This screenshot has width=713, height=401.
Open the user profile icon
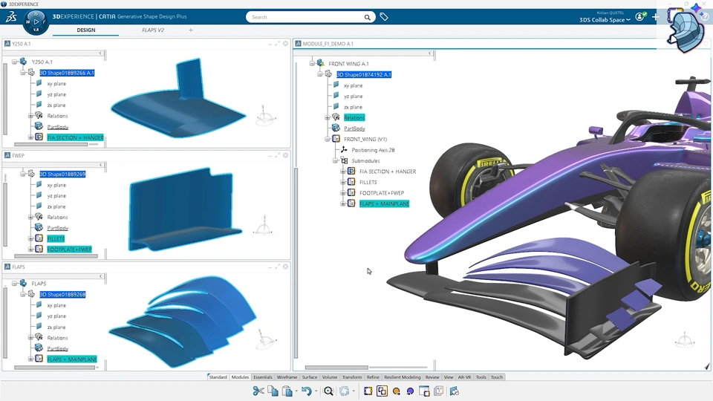coord(640,17)
